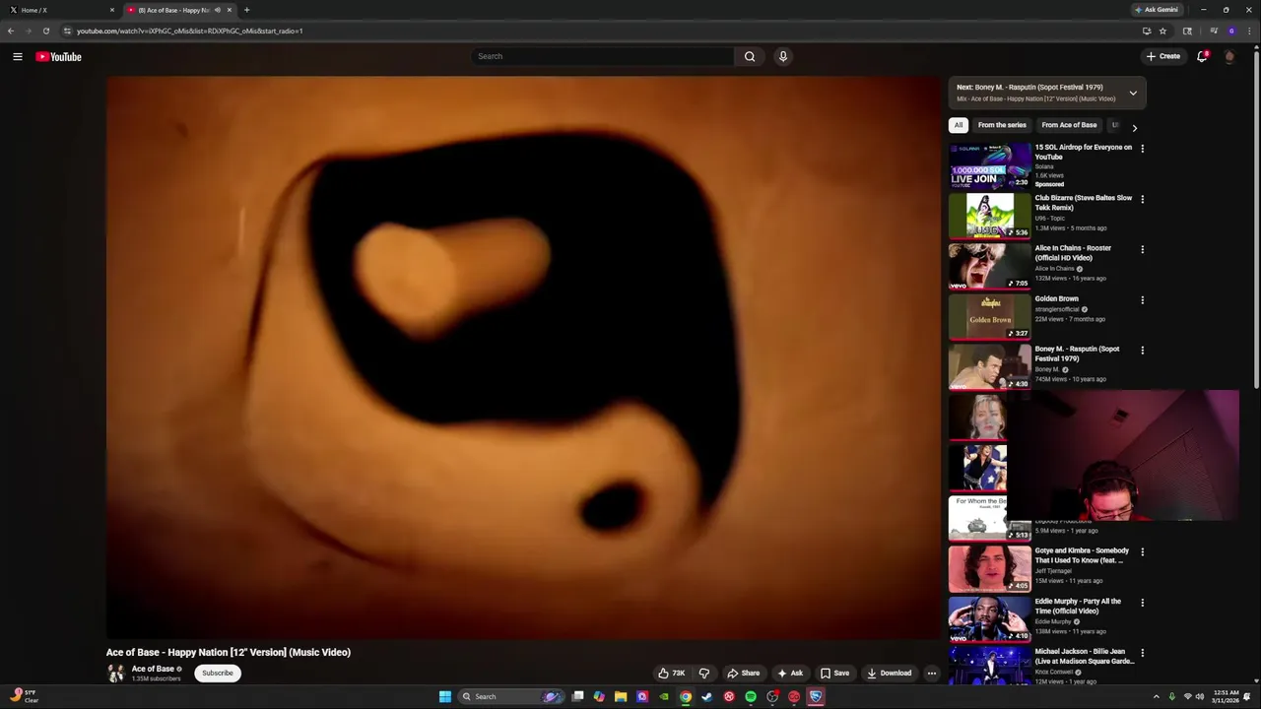This screenshot has width=1261, height=709.
Task: Open the Ace of Base channel name
Action: (153, 669)
